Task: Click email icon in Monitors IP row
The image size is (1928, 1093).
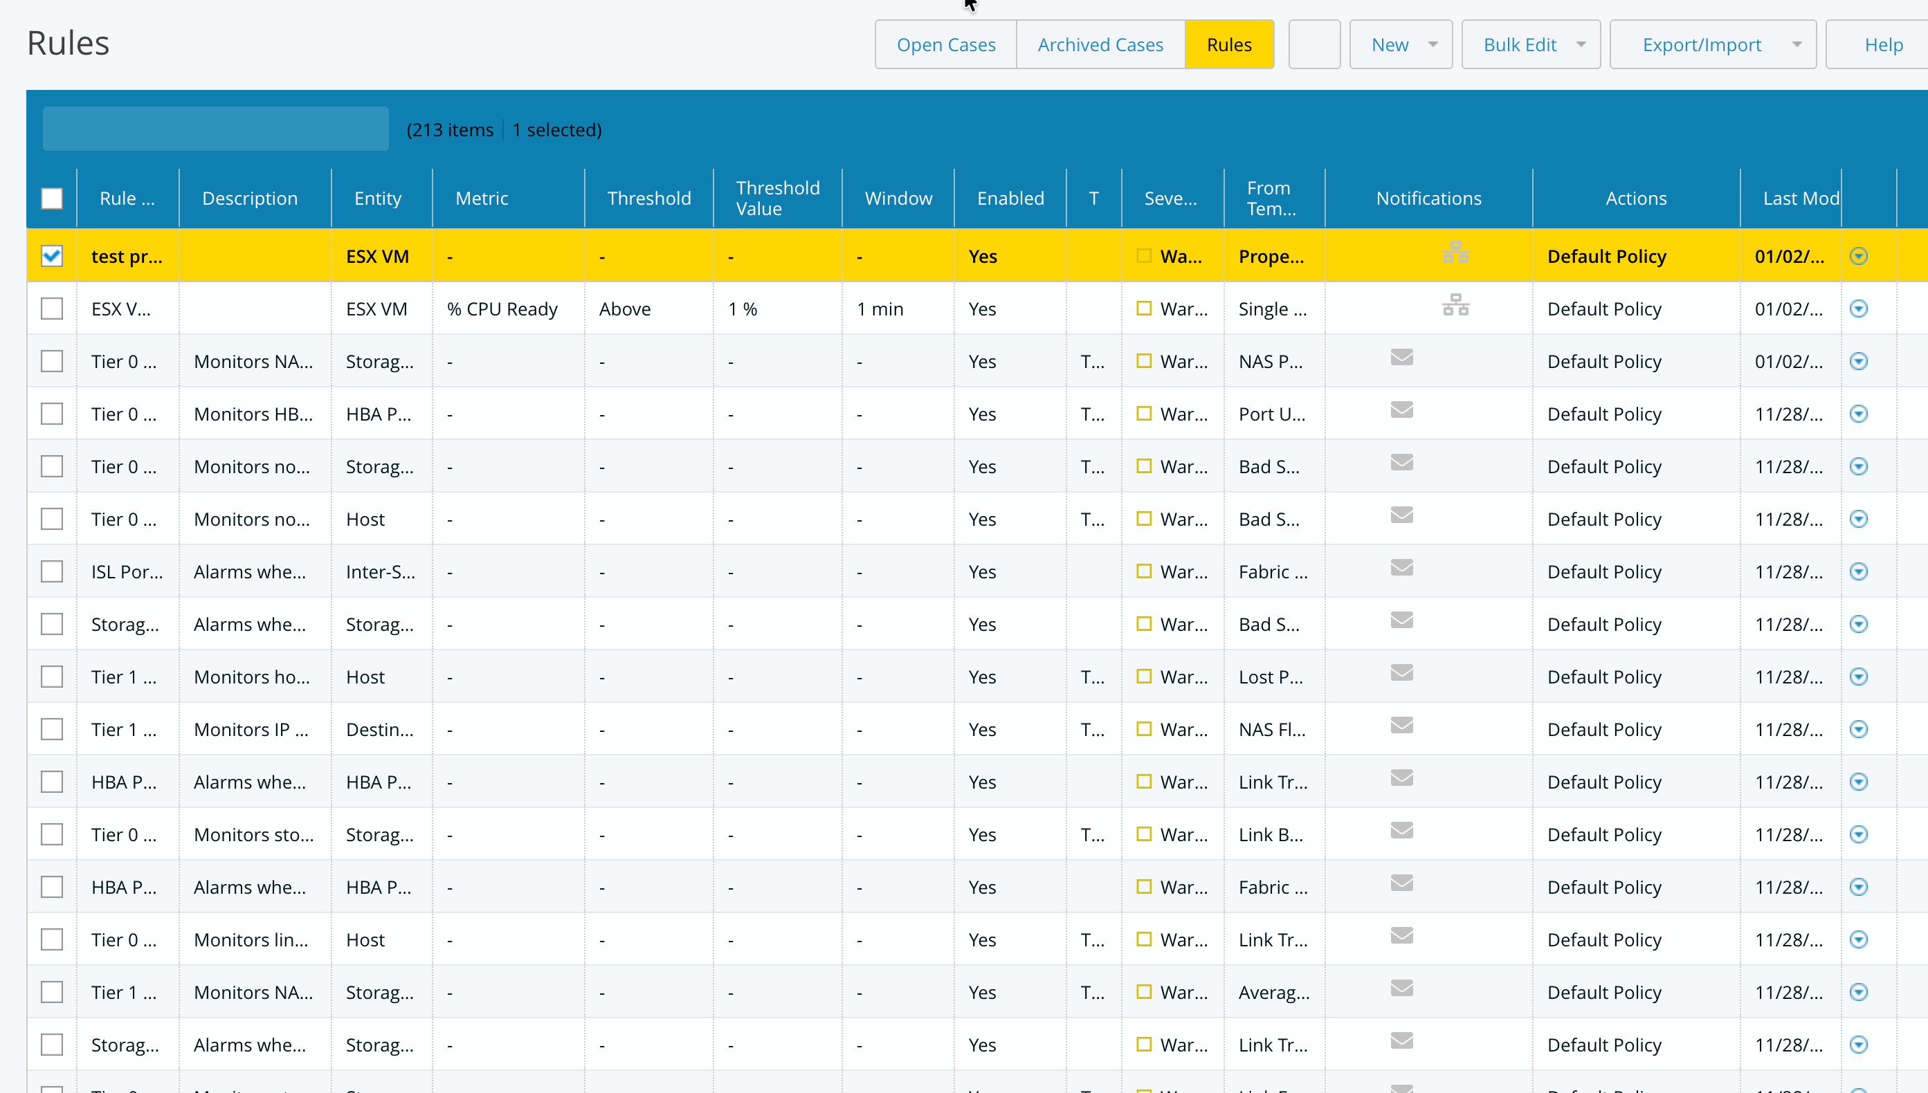Action: click(1401, 725)
